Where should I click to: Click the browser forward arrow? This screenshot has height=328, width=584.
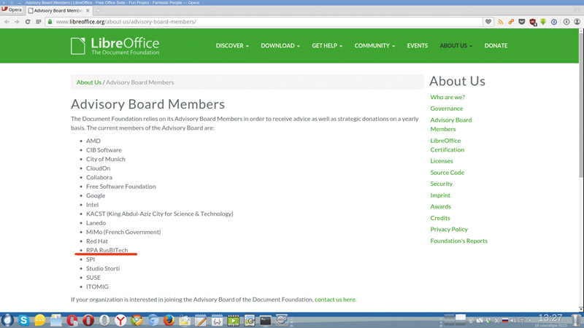pyautogui.click(x=17, y=22)
